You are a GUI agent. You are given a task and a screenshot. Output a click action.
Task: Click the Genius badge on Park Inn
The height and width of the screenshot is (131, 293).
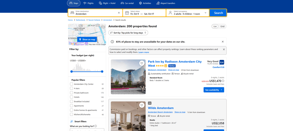(172, 66)
